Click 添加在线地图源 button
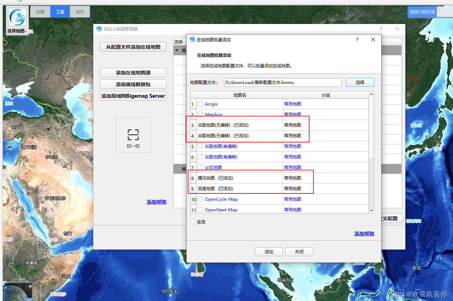 tap(133, 73)
